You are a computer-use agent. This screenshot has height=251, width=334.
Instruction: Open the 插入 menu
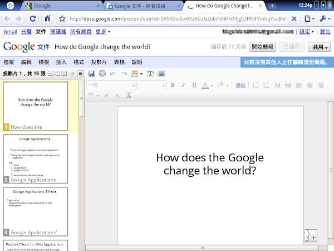click(x=61, y=62)
